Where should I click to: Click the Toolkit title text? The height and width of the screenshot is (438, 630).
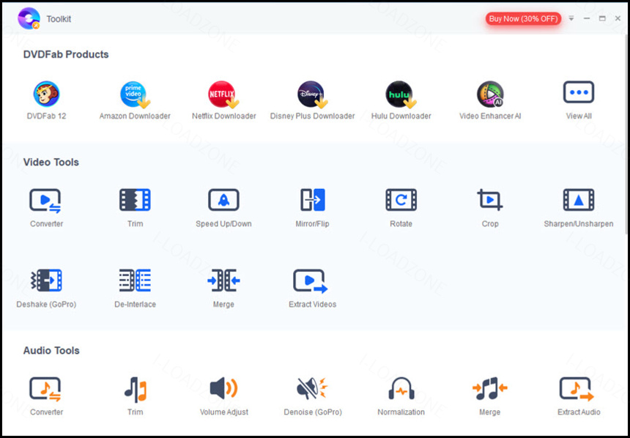(x=59, y=19)
